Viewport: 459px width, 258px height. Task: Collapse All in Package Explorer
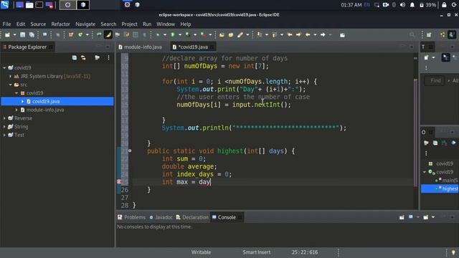pyautogui.click(x=75, y=57)
